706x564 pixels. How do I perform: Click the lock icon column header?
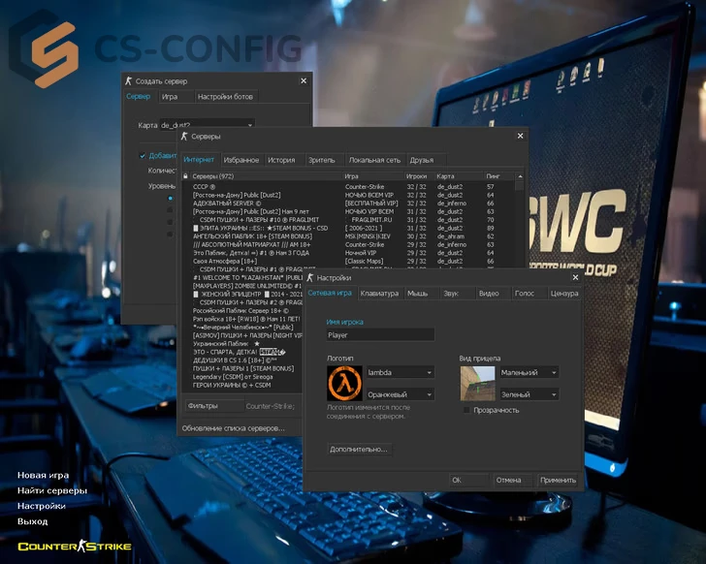[184, 176]
